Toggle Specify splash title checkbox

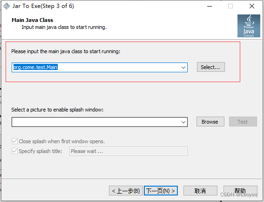[x=14, y=151]
